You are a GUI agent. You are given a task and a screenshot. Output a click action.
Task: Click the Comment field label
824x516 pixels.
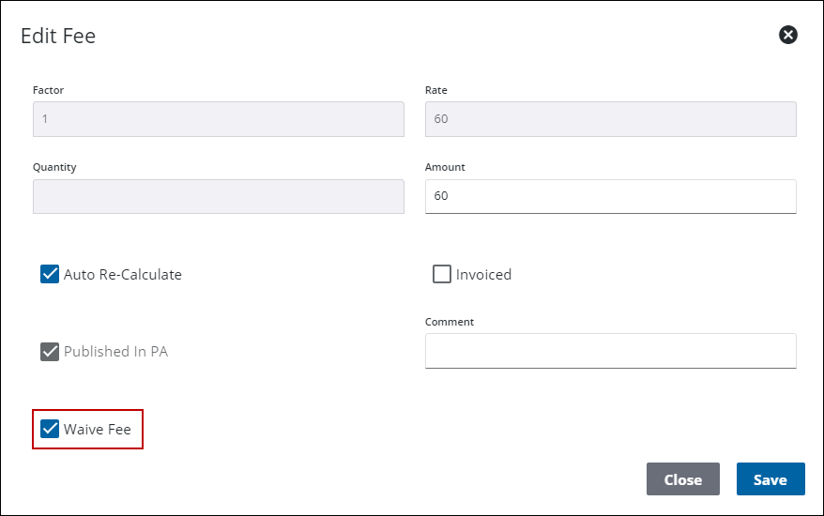point(450,322)
